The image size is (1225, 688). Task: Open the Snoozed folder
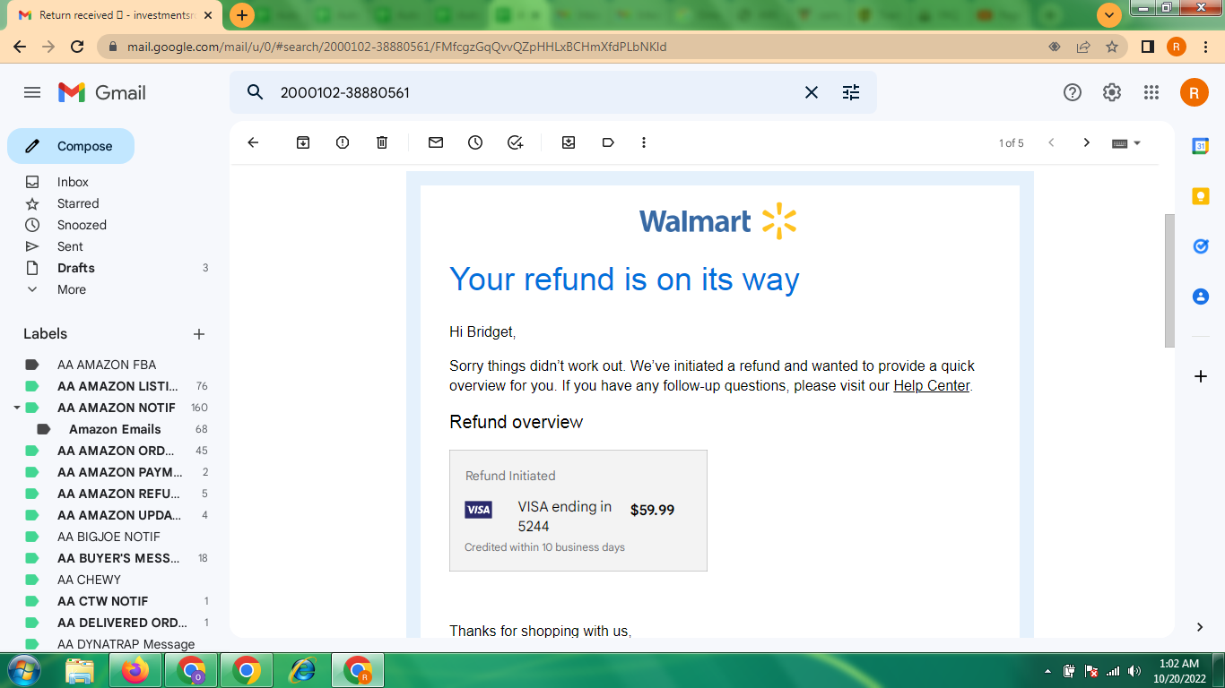[x=82, y=225]
